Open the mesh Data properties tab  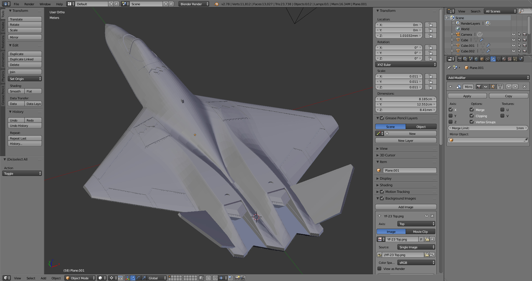coord(498,59)
